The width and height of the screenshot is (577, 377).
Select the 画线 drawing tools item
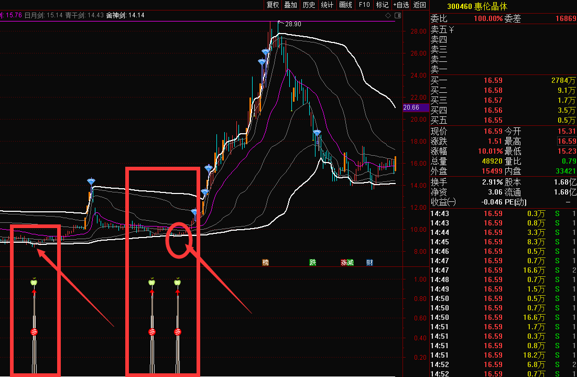[345, 5]
